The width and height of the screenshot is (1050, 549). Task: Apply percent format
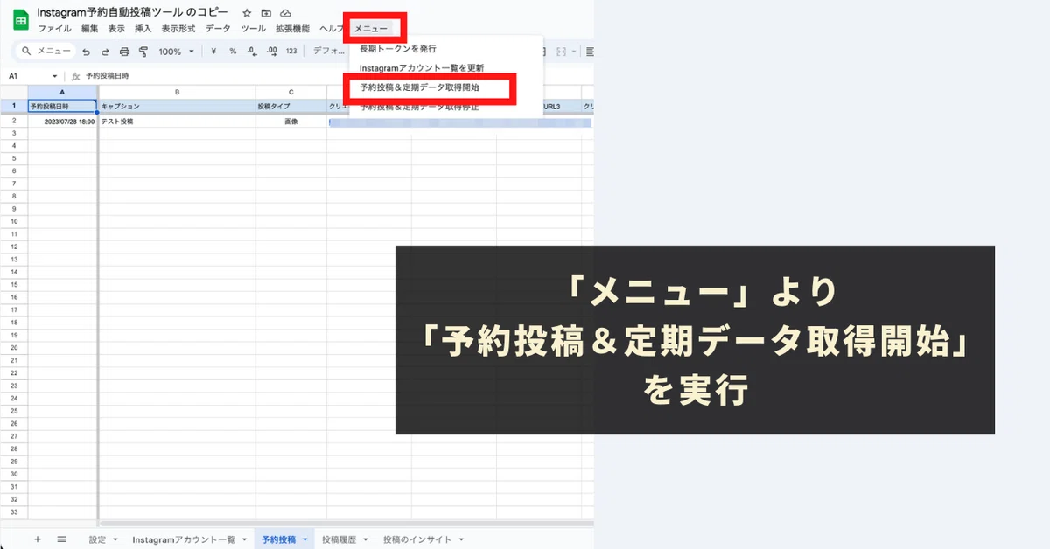(233, 52)
